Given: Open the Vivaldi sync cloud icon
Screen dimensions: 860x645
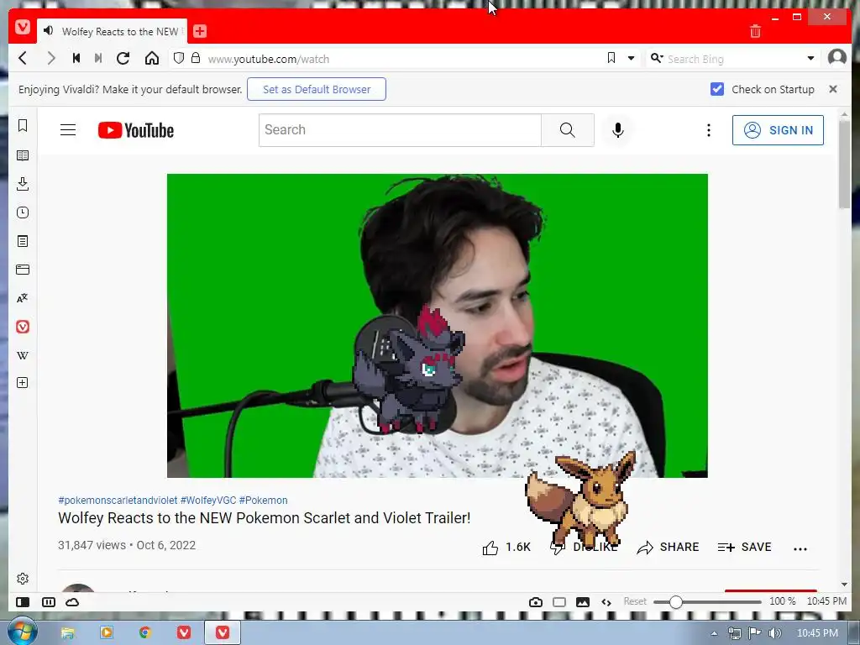Looking at the screenshot, I should [x=72, y=601].
